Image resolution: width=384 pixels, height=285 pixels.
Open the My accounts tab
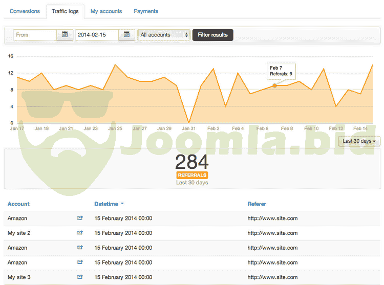106,11
